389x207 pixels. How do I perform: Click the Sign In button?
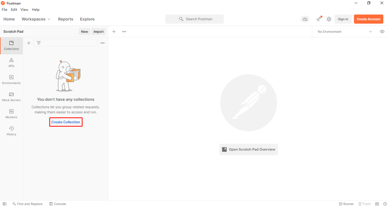(x=343, y=19)
